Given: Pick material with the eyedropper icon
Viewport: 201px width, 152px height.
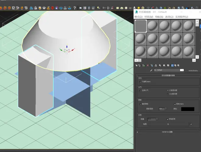Looking at the screenshot, I should tap(151, 70).
